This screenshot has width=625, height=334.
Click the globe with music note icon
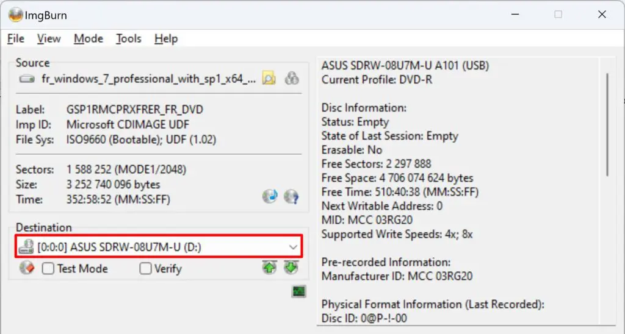pos(270,196)
